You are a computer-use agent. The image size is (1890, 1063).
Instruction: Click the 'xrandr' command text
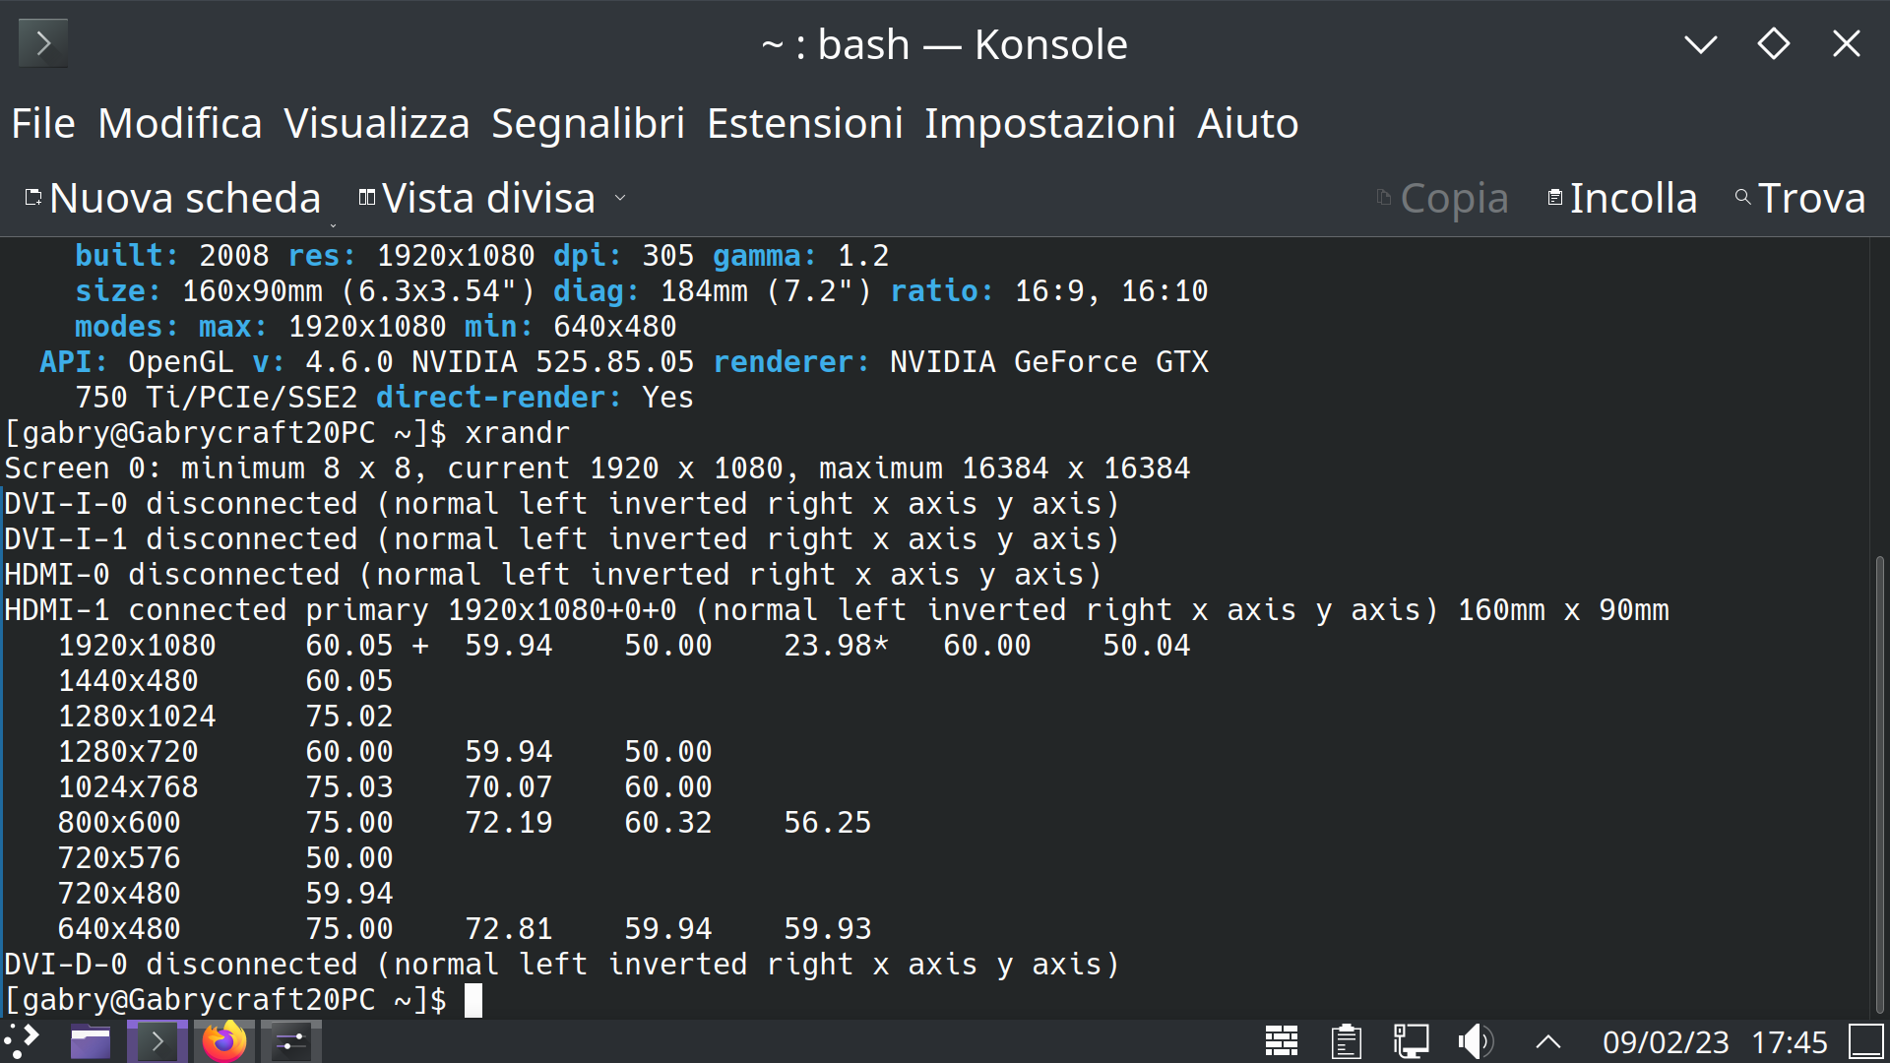pyautogui.click(x=518, y=433)
